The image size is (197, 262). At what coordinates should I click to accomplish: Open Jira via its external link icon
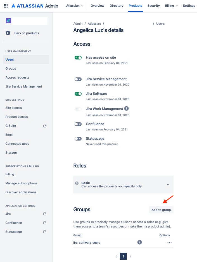click(45, 214)
